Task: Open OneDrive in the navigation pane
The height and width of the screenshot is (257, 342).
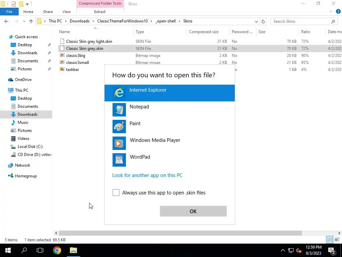Action: pos(23,80)
